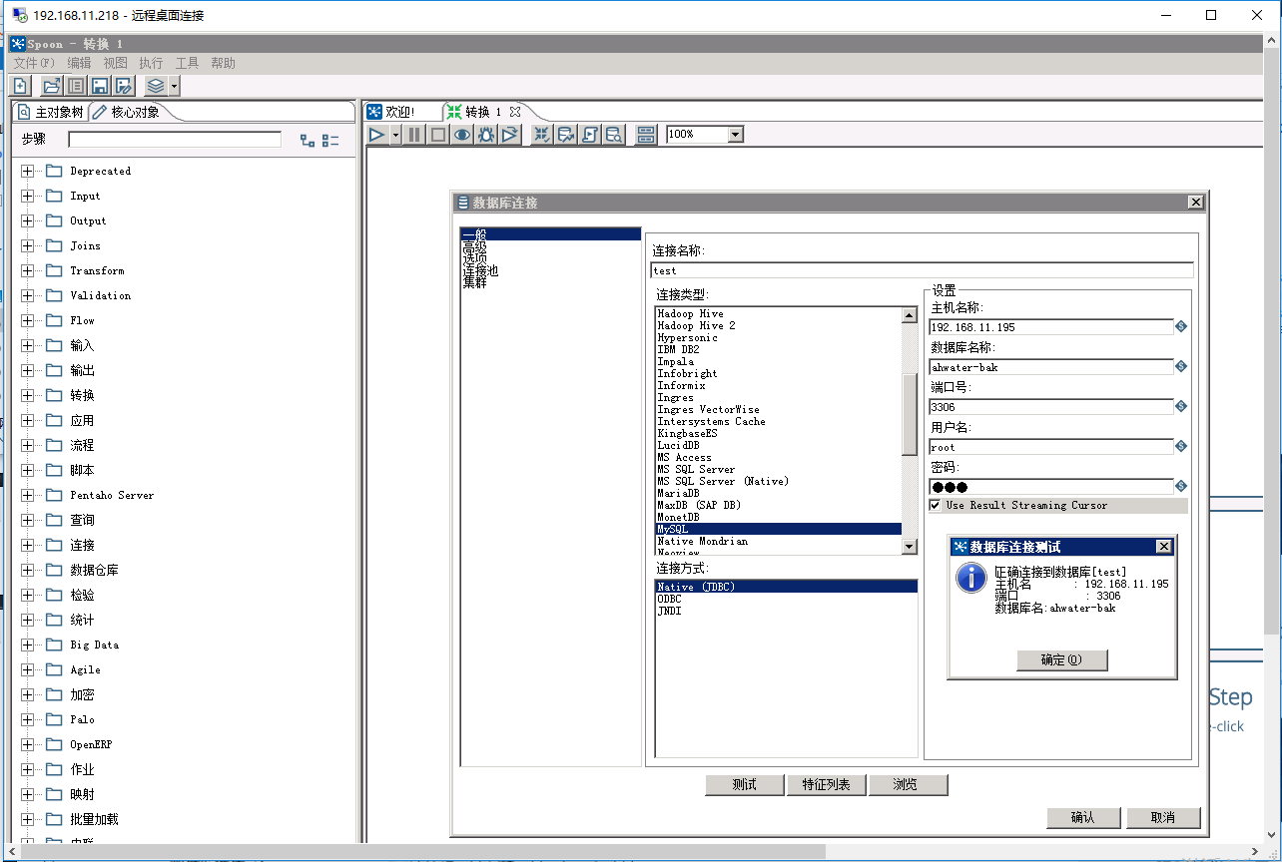Image resolution: width=1282 pixels, height=862 pixels.
Task: Open the 视图 menu
Action: pyautogui.click(x=115, y=63)
